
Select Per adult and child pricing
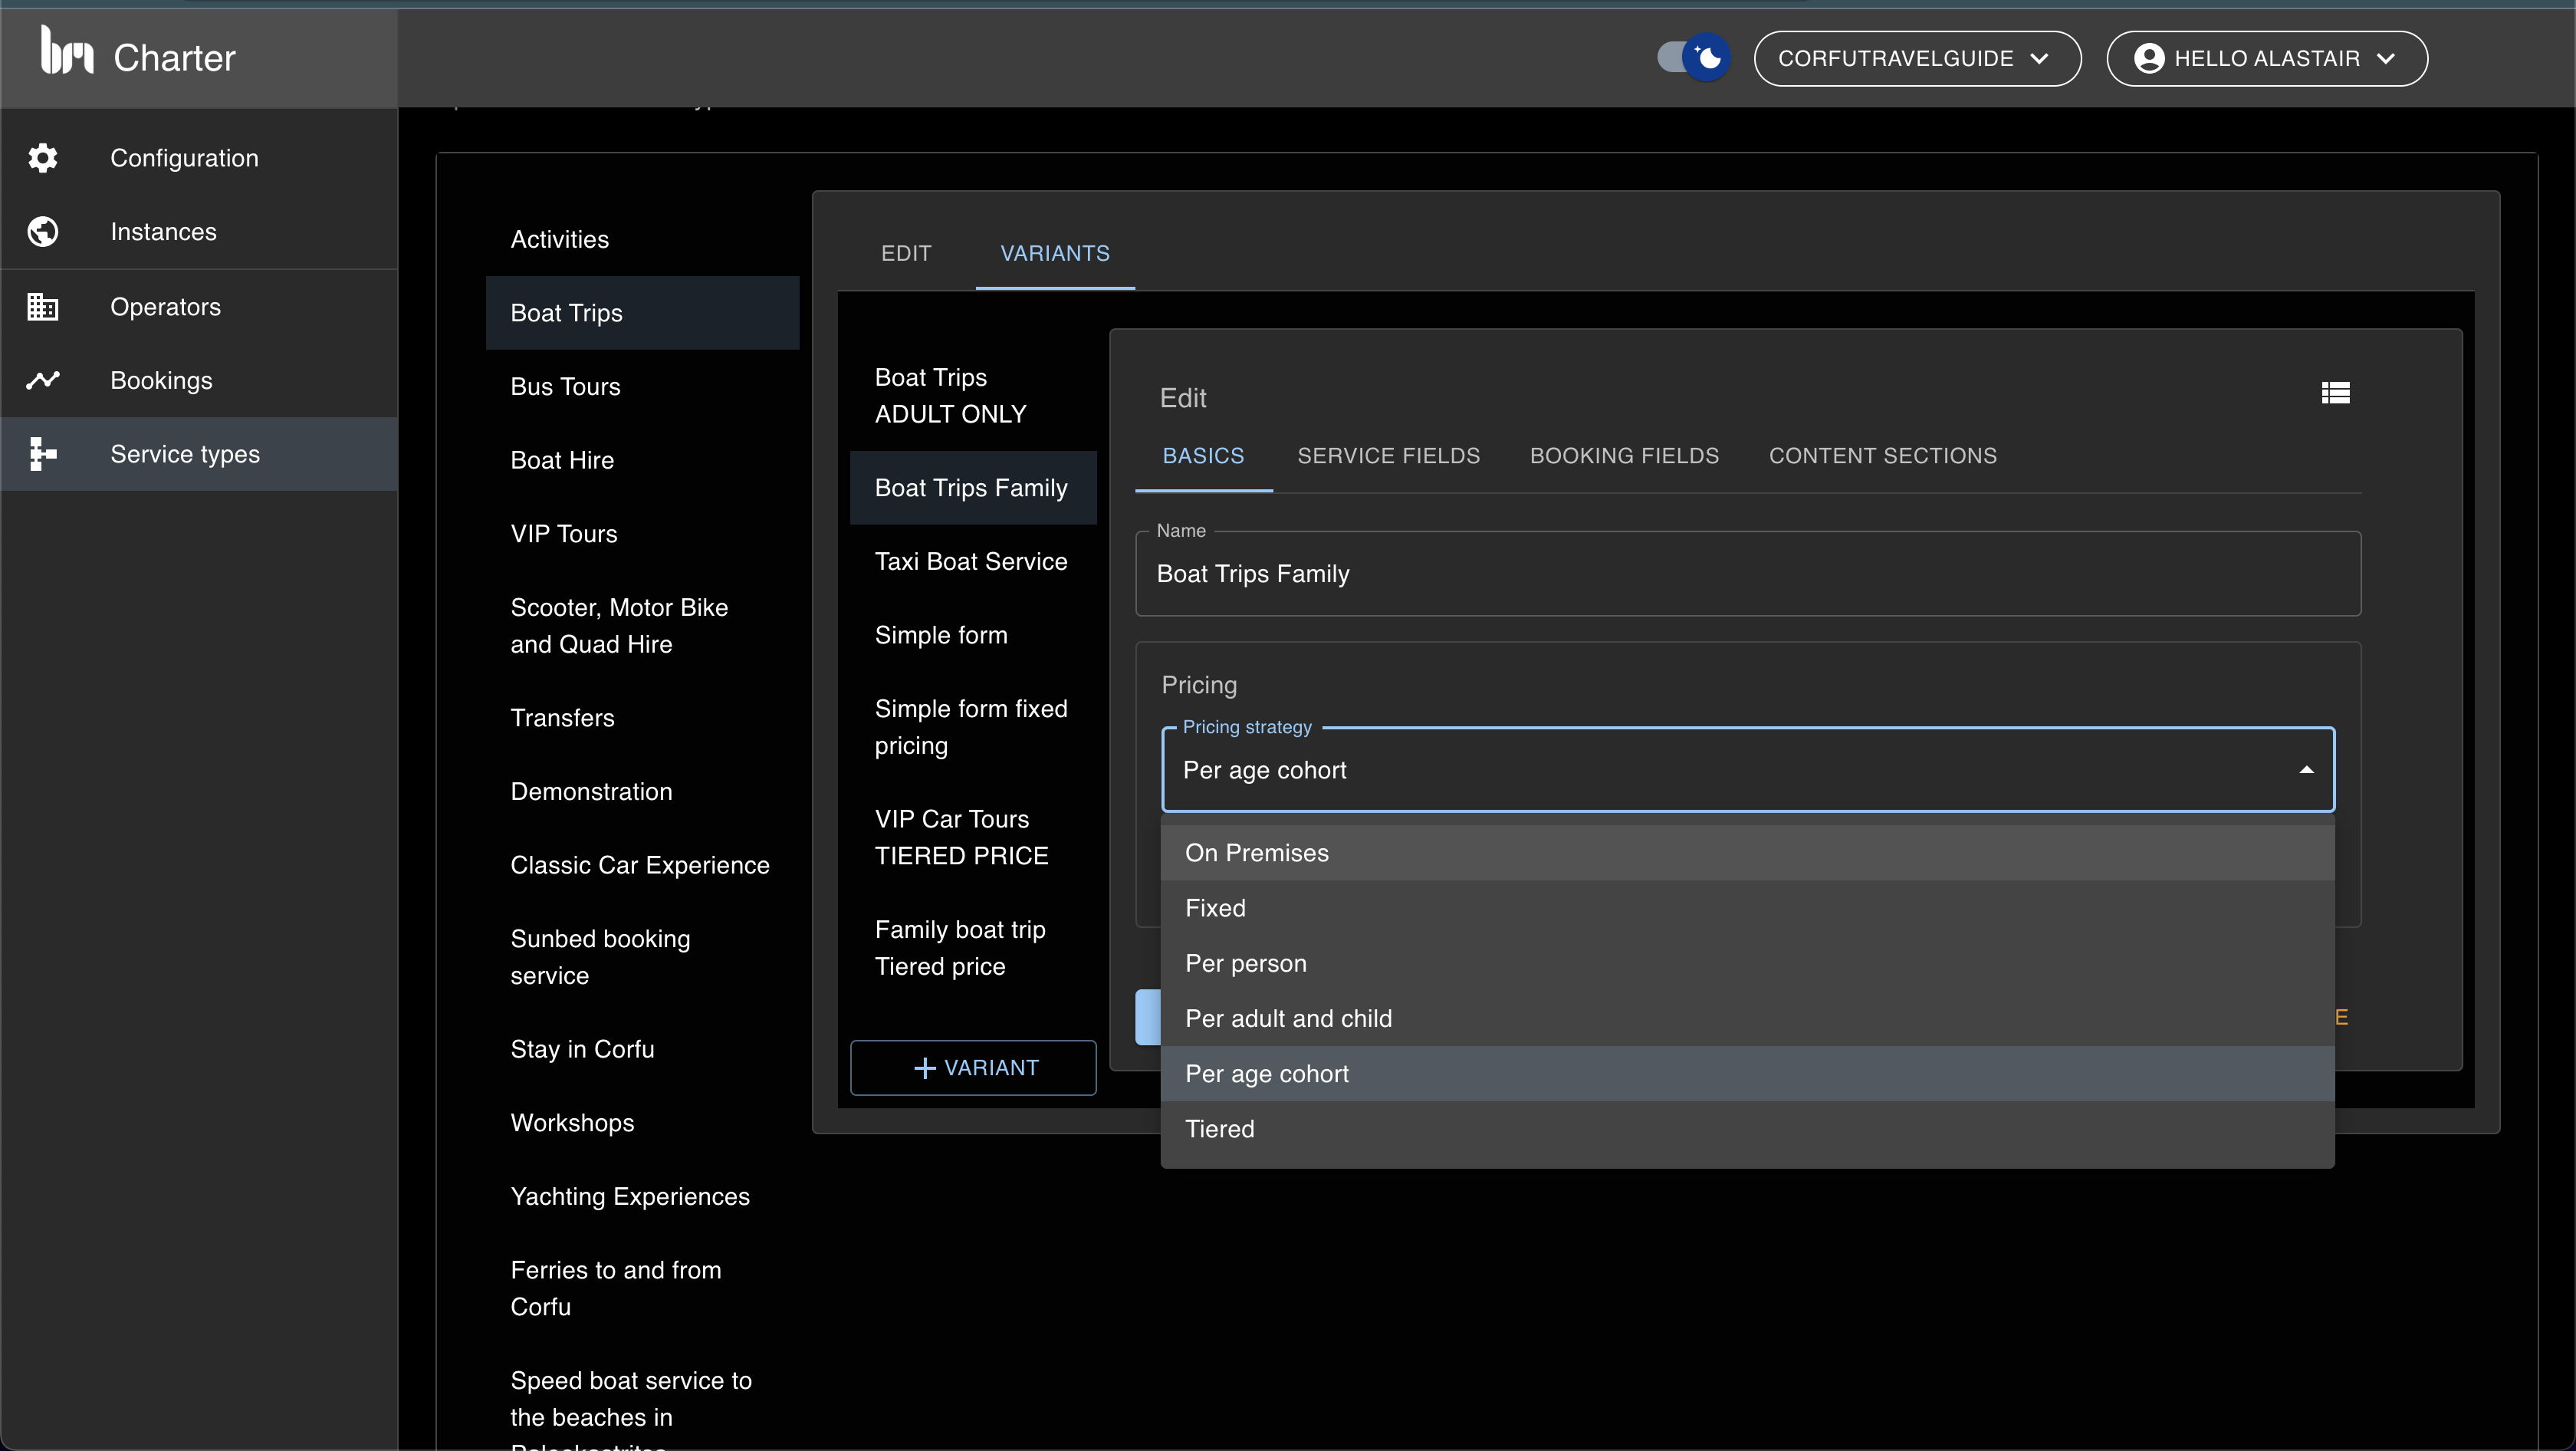coord(1288,1018)
